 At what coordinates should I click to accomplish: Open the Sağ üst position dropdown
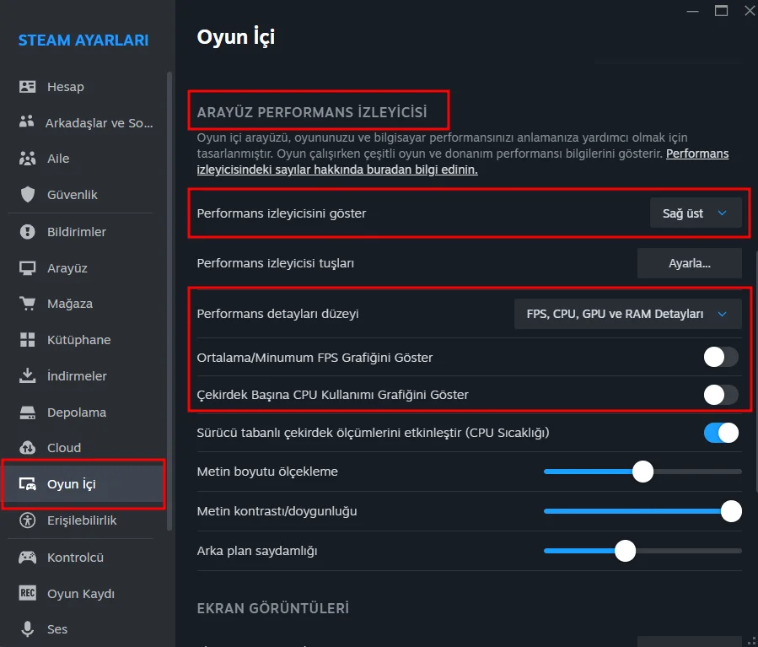[x=696, y=213]
